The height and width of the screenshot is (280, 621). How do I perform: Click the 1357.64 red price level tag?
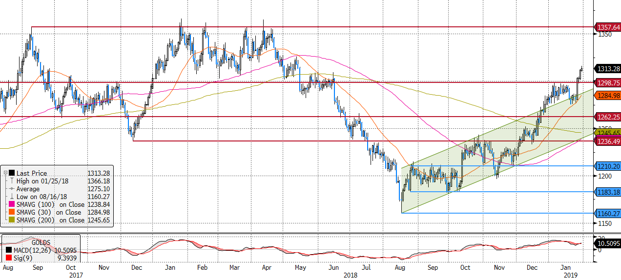tap(607, 27)
